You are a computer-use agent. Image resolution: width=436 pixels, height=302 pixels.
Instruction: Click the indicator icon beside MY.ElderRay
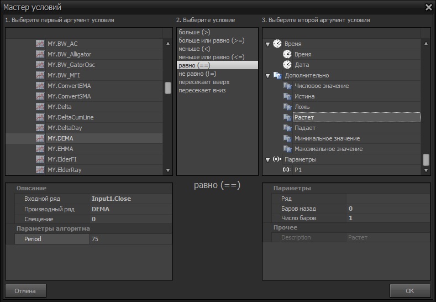click(x=40, y=170)
